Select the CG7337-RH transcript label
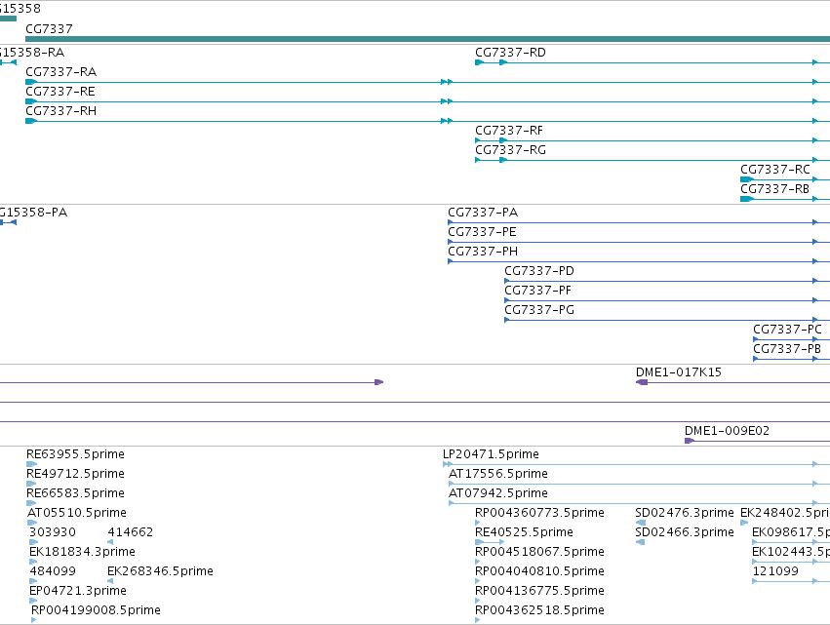The width and height of the screenshot is (830, 625). 60,111
